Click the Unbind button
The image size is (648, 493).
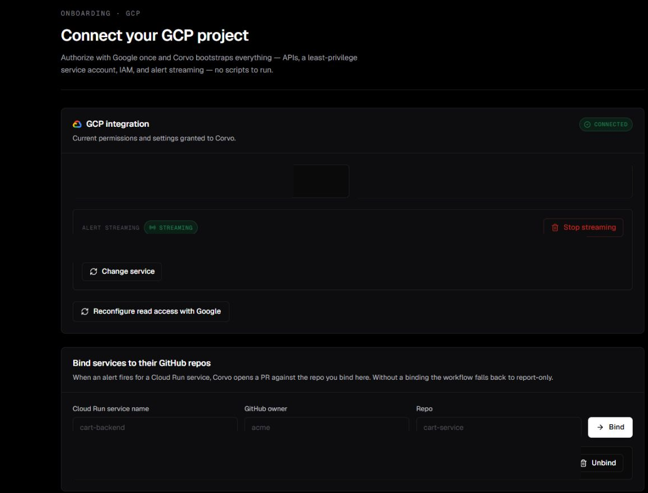pos(598,463)
